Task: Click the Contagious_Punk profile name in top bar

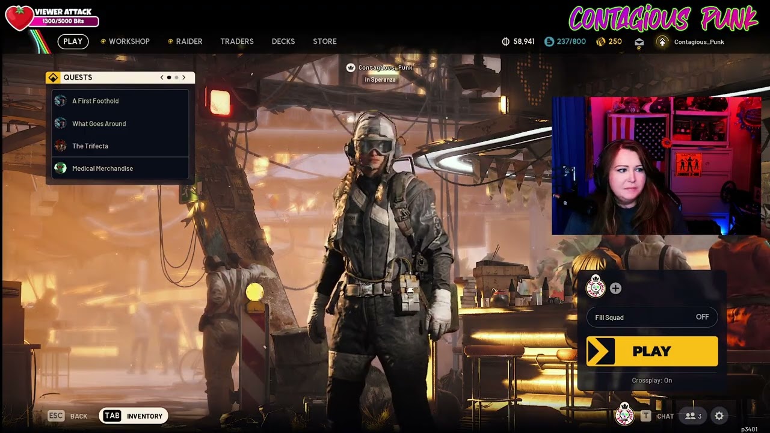Action: coord(699,42)
